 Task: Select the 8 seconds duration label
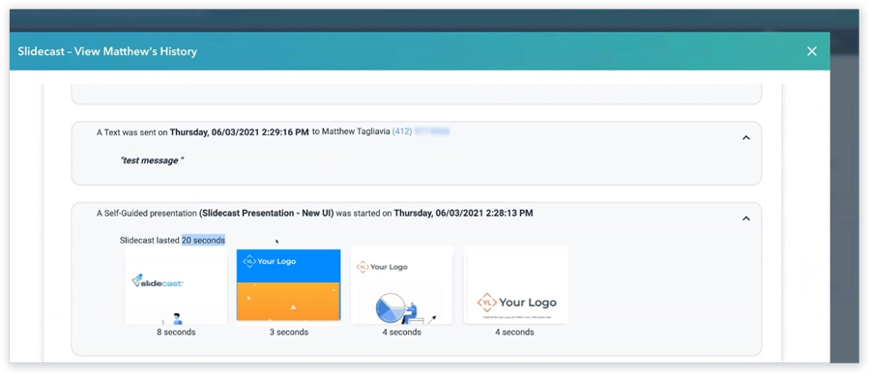pos(176,331)
